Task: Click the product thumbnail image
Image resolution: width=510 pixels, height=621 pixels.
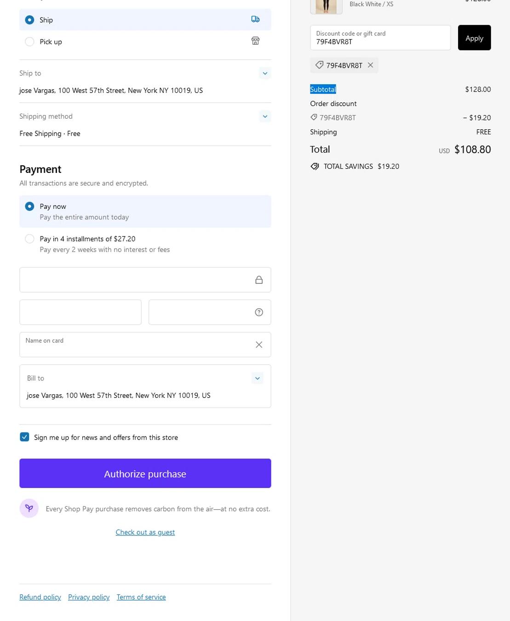Action: pyautogui.click(x=326, y=6)
